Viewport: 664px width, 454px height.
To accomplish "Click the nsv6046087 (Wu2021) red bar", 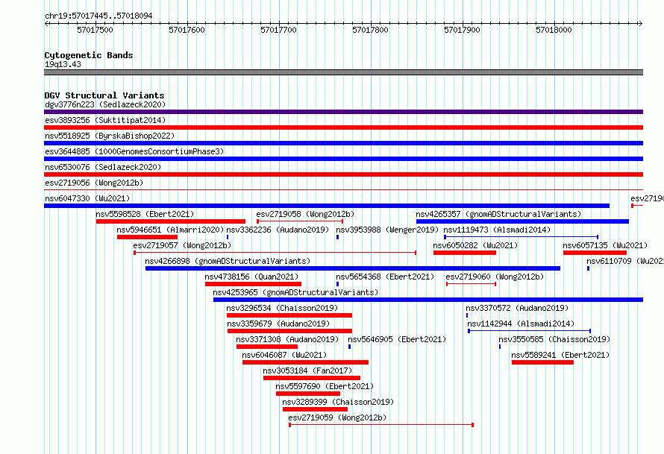I will pos(305,362).
